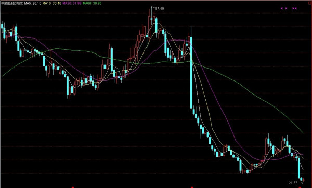The image size is (312, 188).
Task: Click the 87.49 high price annotation
Action: [x=160, y=8]
